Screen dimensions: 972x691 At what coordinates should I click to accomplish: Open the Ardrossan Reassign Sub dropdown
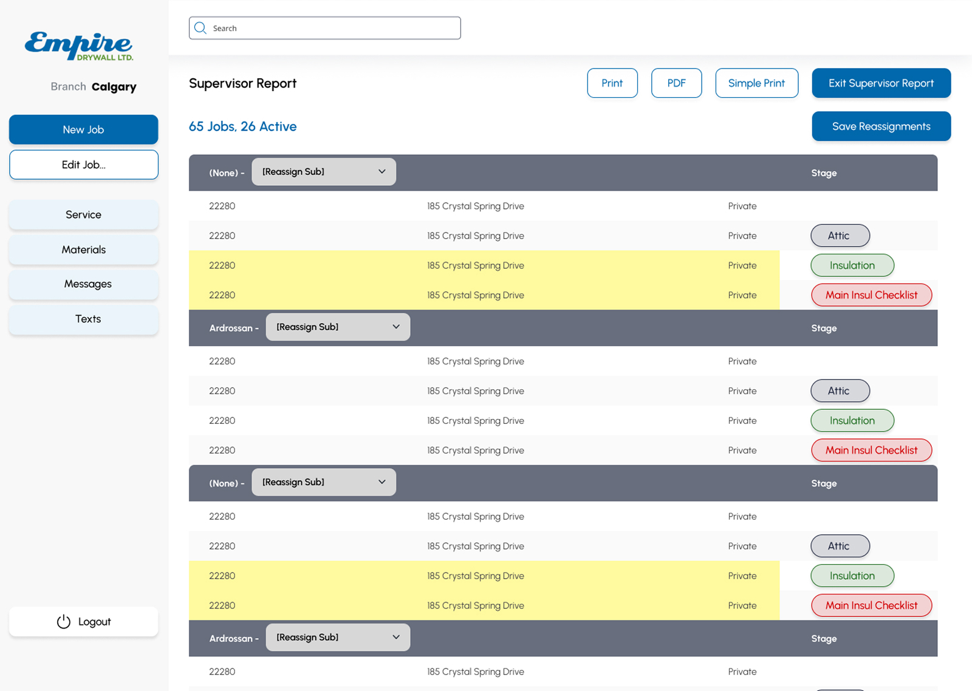[x=338, y=327]
